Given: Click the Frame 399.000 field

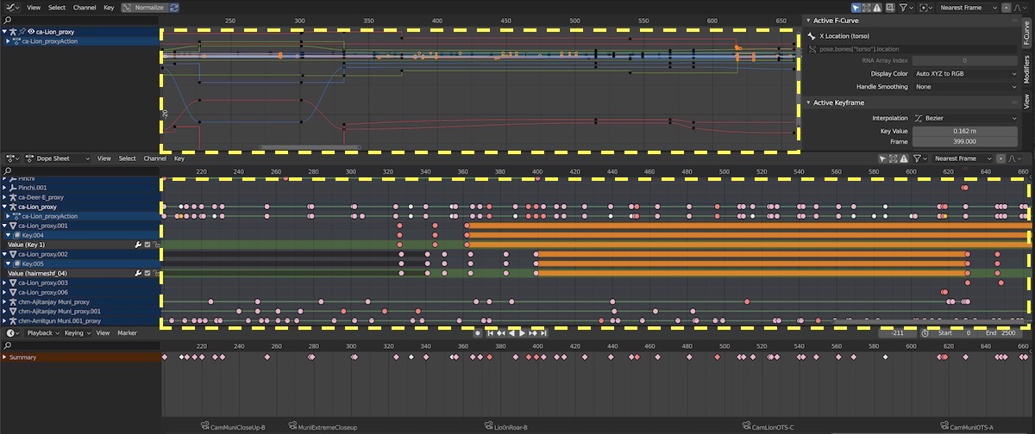Looking at the screenshot, I should click(964, 141).
